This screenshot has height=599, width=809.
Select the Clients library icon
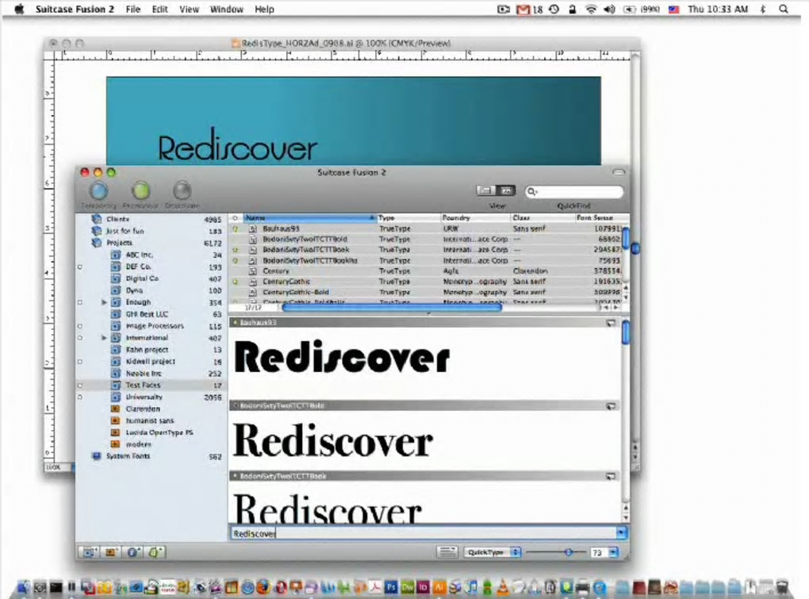coord(96,219)
